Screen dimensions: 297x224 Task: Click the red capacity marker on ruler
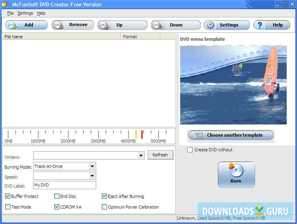pyautogui.click(x=142, y=134)
